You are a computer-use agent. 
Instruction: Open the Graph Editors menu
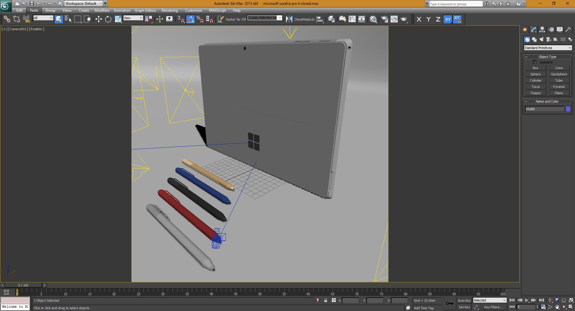click(145, 10)
